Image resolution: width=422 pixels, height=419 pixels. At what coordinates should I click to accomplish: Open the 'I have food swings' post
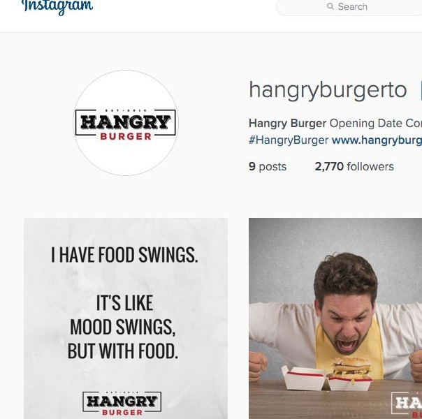pyautogui.click(x=126, y=318)
